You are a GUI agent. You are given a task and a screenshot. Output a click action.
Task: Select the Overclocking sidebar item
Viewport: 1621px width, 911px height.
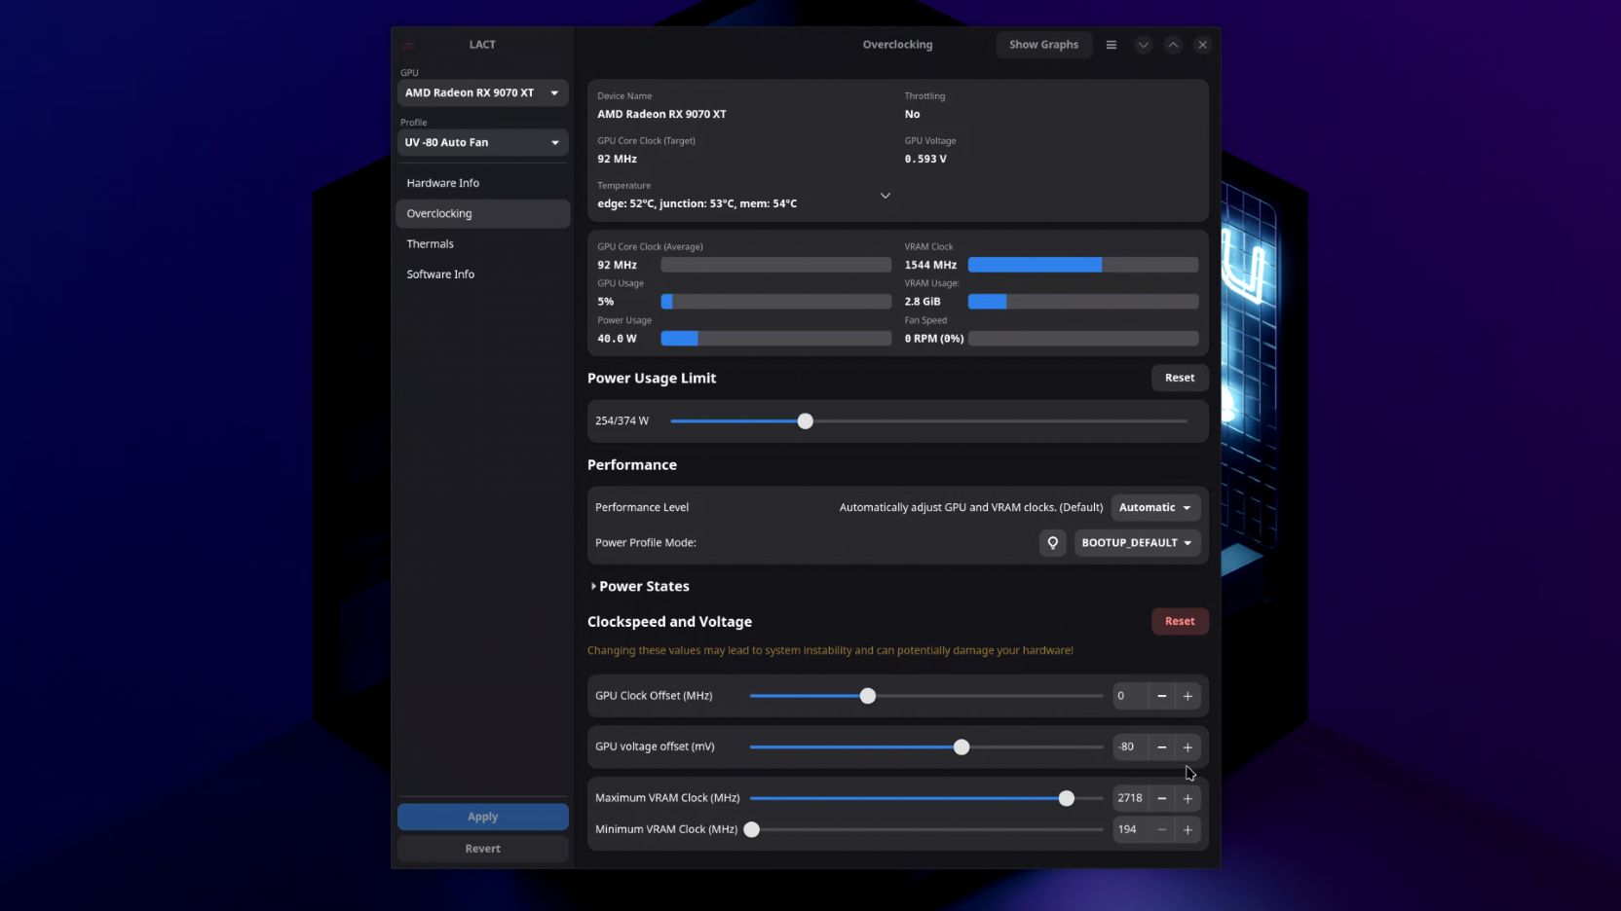tap(482, 214)
